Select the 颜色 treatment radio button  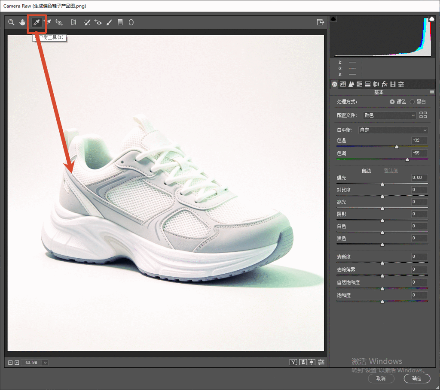[392, 102]
